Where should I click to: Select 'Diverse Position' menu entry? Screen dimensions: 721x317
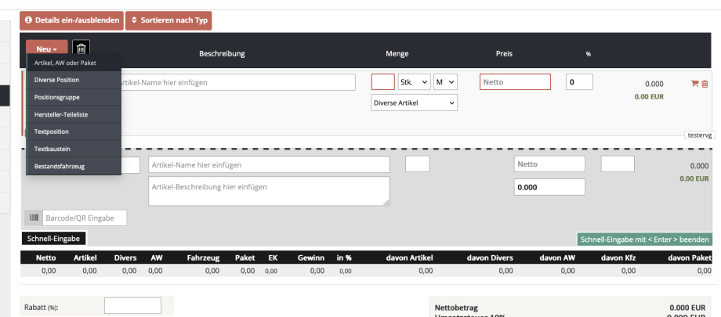[56, 80]
